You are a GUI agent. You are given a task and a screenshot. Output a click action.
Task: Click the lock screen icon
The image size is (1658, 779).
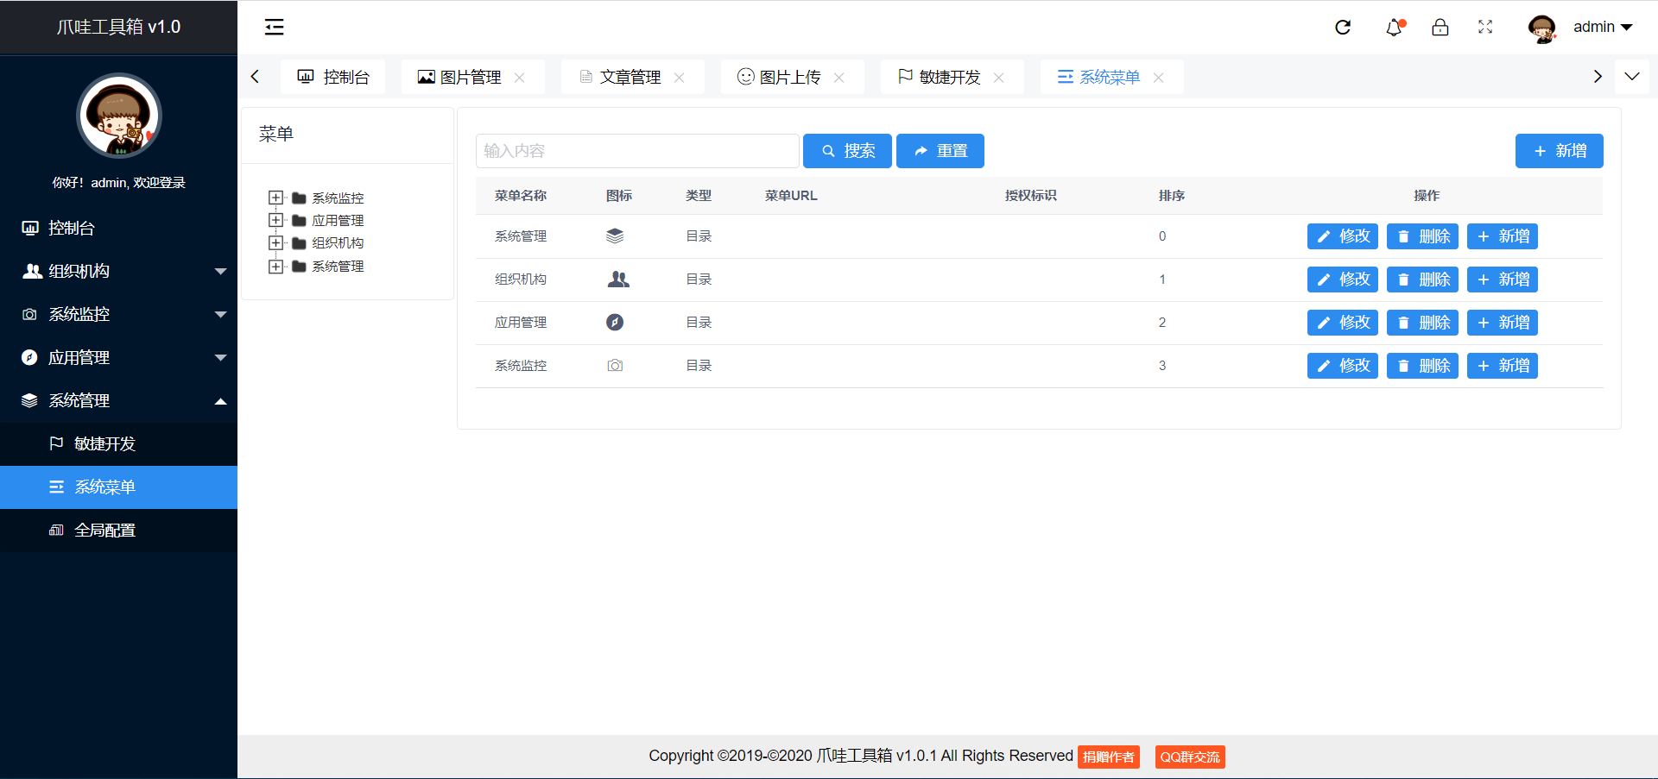point(1440,28)
